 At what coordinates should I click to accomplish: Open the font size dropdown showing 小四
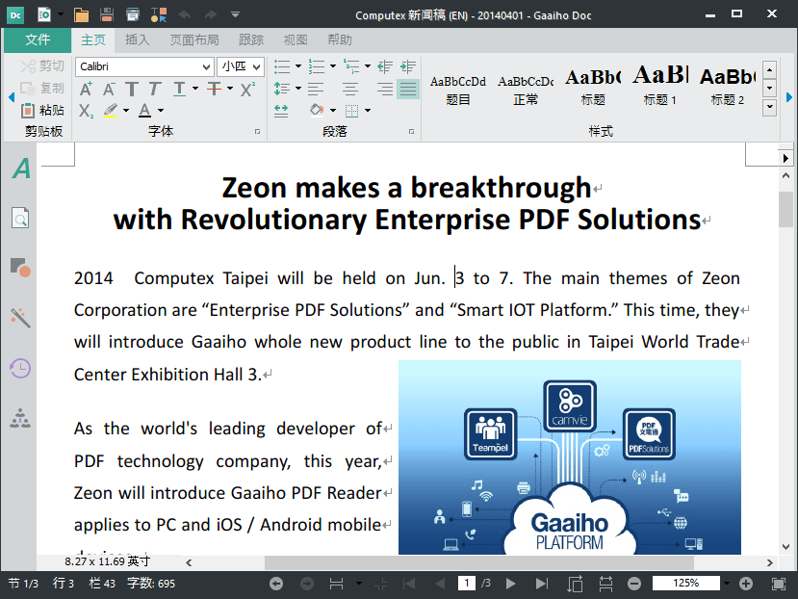pyautogui.click(x=256, y=66)
